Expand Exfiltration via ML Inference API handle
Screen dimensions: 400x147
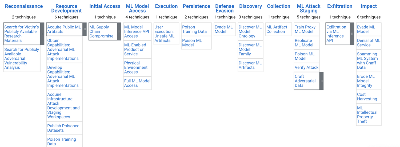352,34
